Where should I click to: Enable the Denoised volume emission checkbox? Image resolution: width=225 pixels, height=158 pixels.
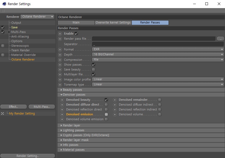pyautogui.click(x=106, y=119)
